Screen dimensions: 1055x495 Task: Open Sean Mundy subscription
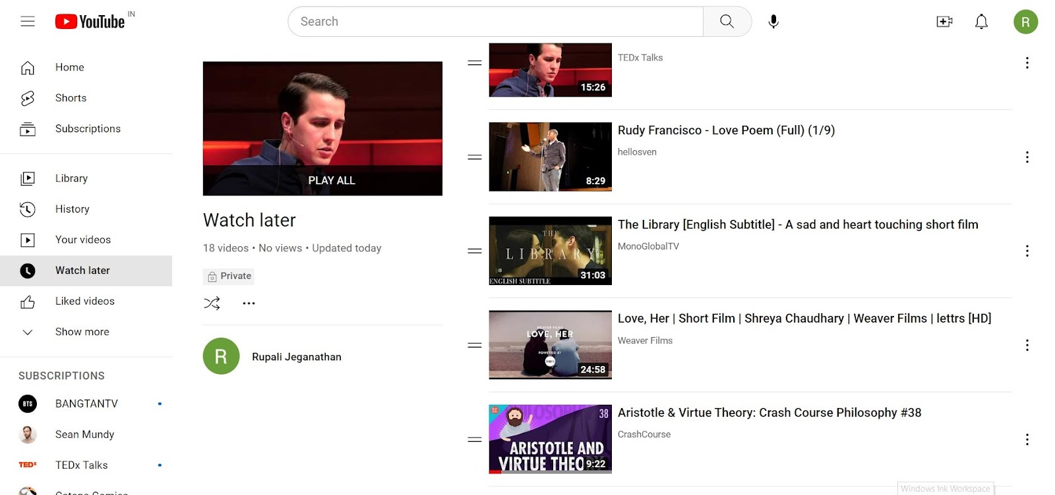point(86,434)
